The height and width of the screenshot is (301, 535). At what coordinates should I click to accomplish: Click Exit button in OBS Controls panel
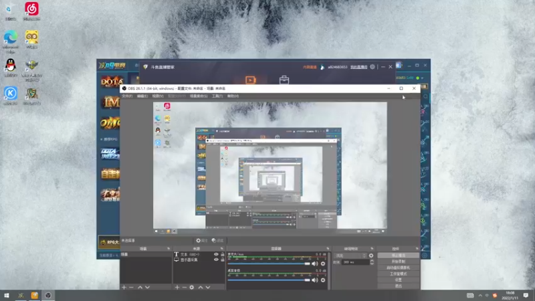398,286
